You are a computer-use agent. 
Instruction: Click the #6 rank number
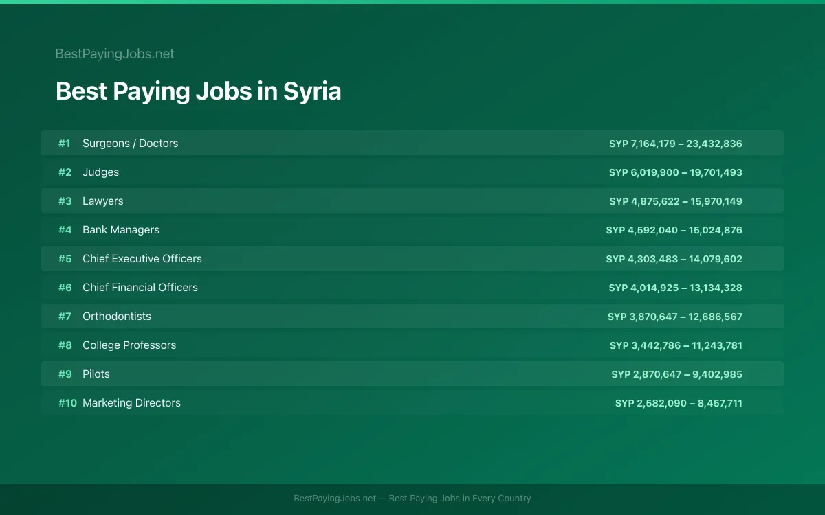pyautogui.click(x=65, y=288)
